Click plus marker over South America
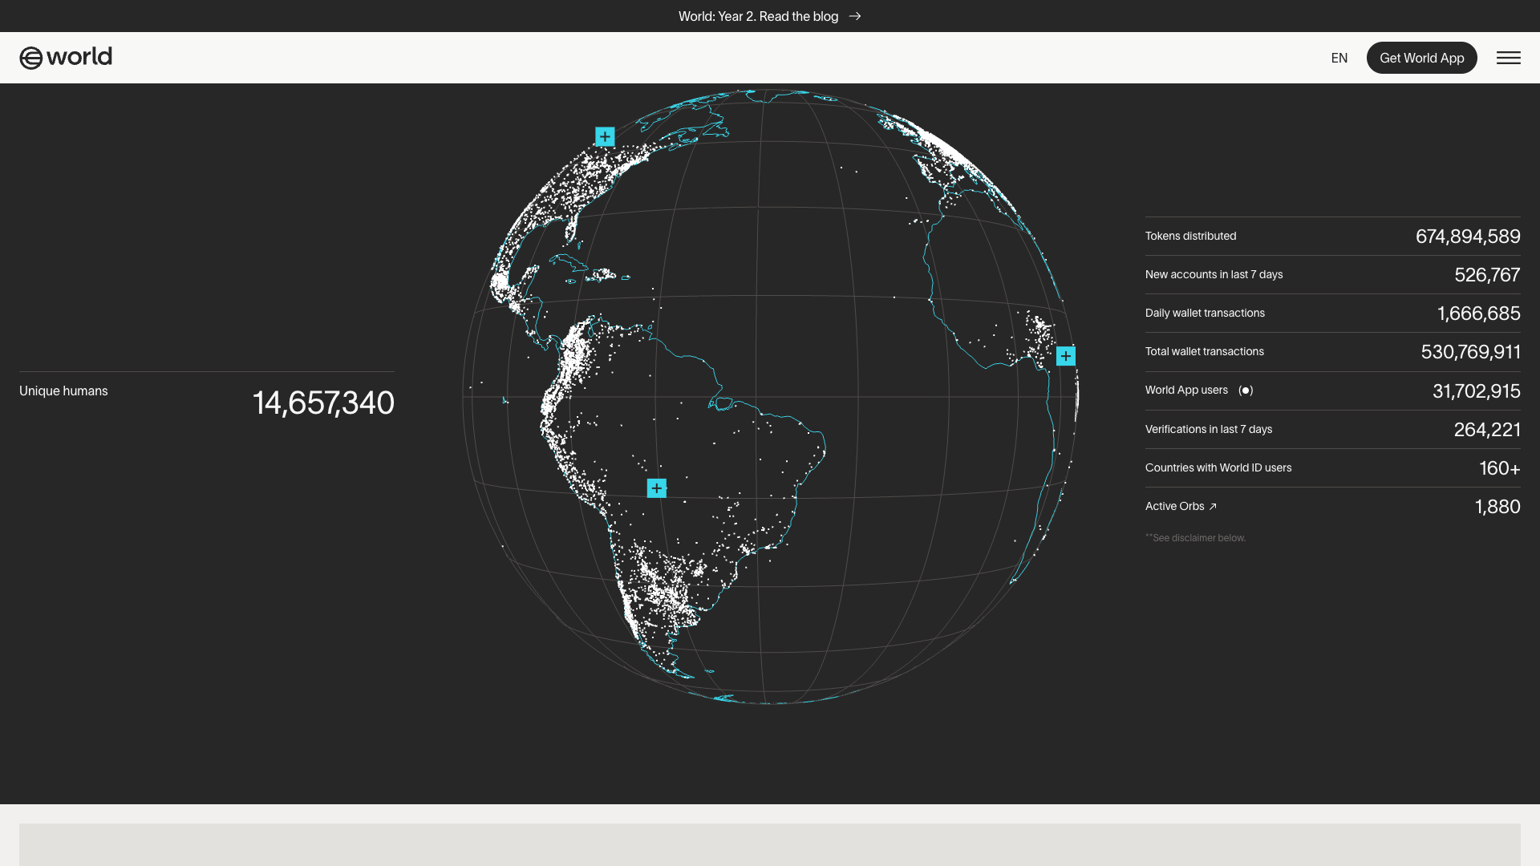1540x866 pixels. (656, 488)
